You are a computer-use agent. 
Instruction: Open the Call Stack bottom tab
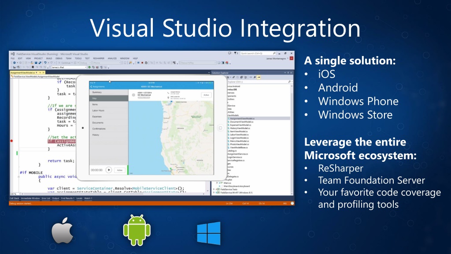(x=15, y=198)
